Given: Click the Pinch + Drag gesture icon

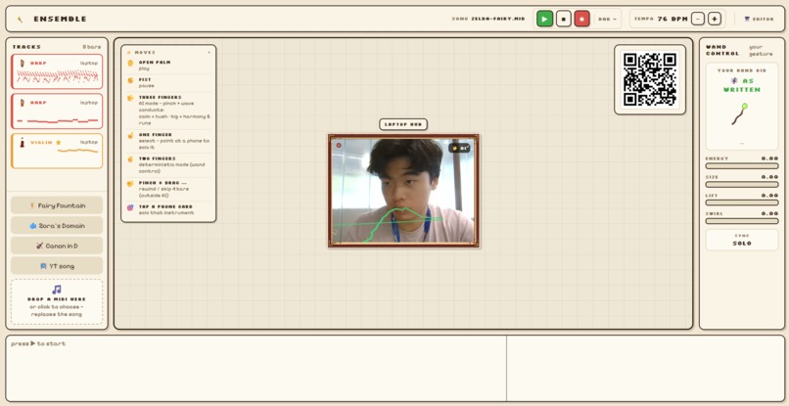Looking at the screenshot, I should point(130,184).
